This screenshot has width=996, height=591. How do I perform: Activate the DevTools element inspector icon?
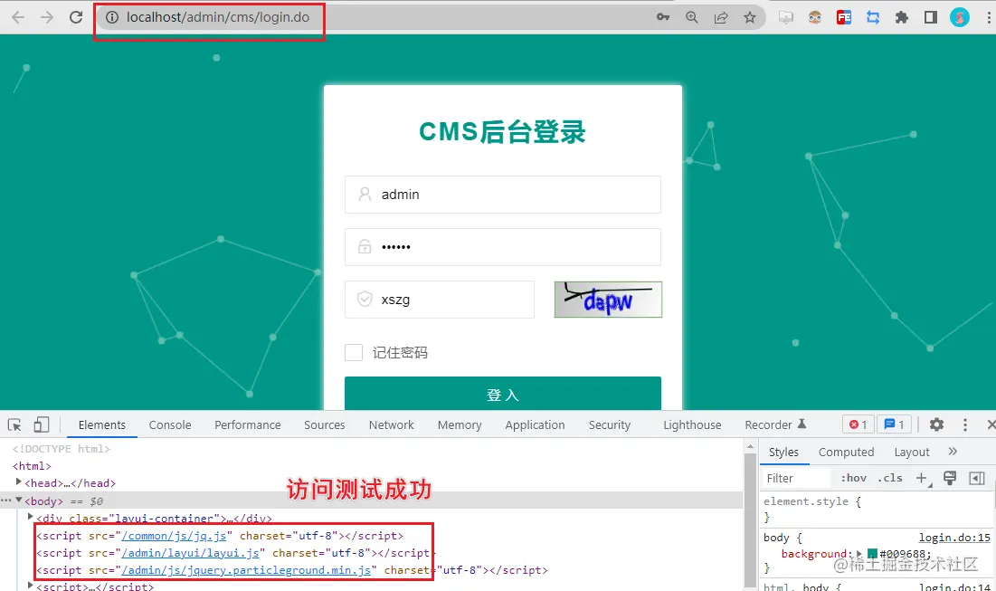click(x=14, y=424)
